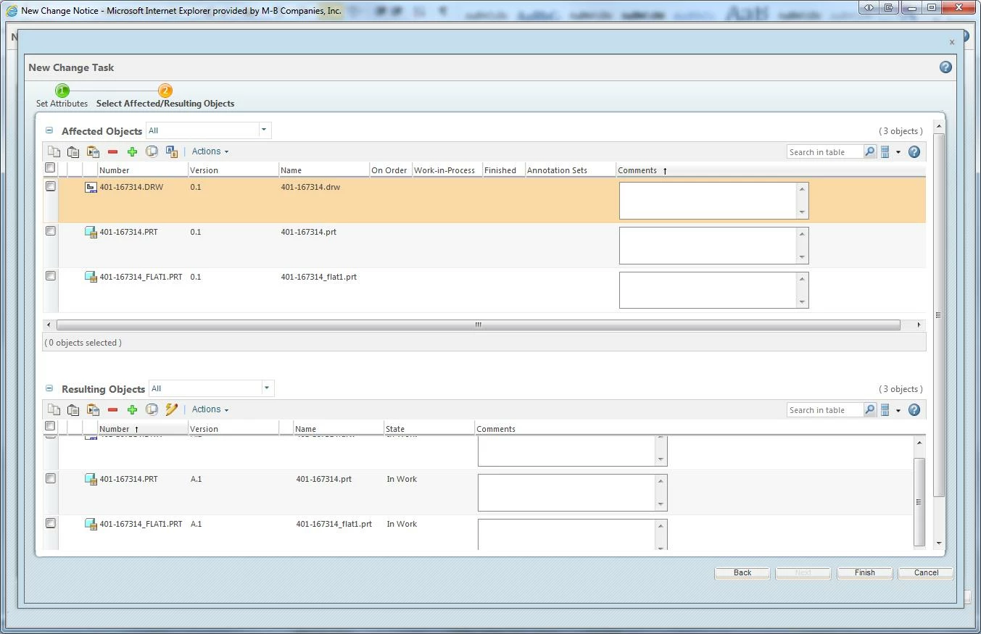Click the locked-annotation icon in Affected Objects toolbar

[171, 151]
